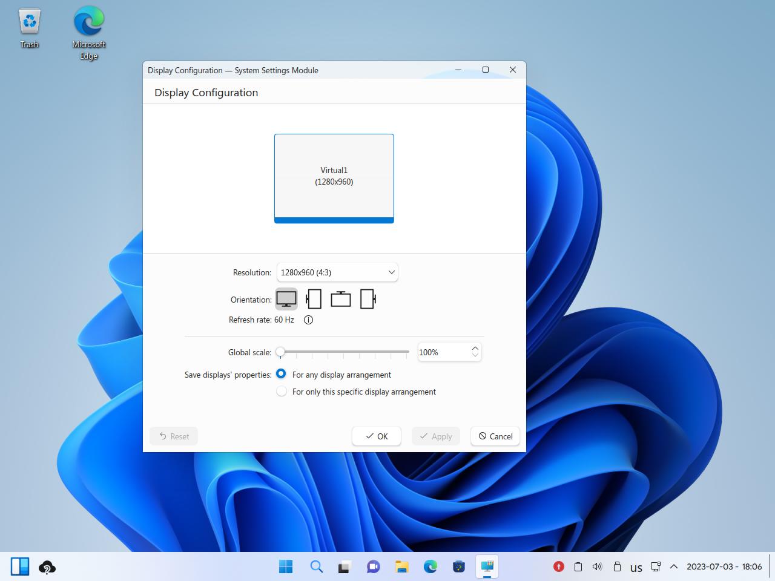Viewport: 775px width, 581px height.
Task: Select the Virtual1 display preview
Action: coord(334,179)
